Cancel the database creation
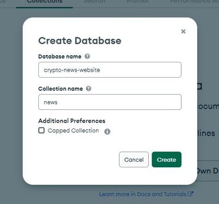This screenshot has height=204, width=219. (134, 160)
